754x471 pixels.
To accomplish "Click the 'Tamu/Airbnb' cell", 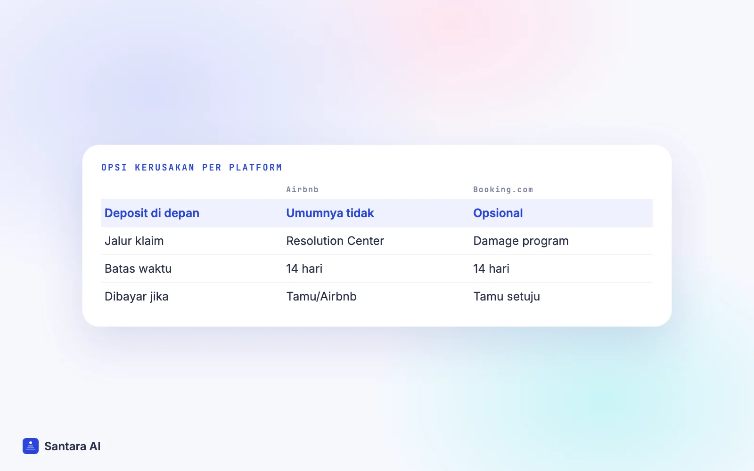I will tap(321, 296).
